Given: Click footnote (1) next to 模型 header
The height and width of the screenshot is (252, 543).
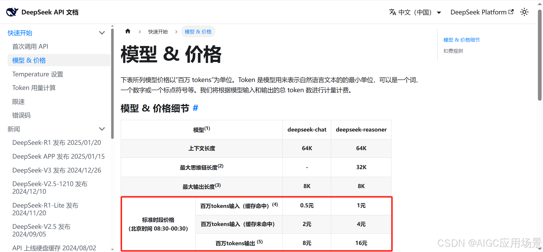Looking at the screenshot, I should pyautogui.click(x=207, y=128).
